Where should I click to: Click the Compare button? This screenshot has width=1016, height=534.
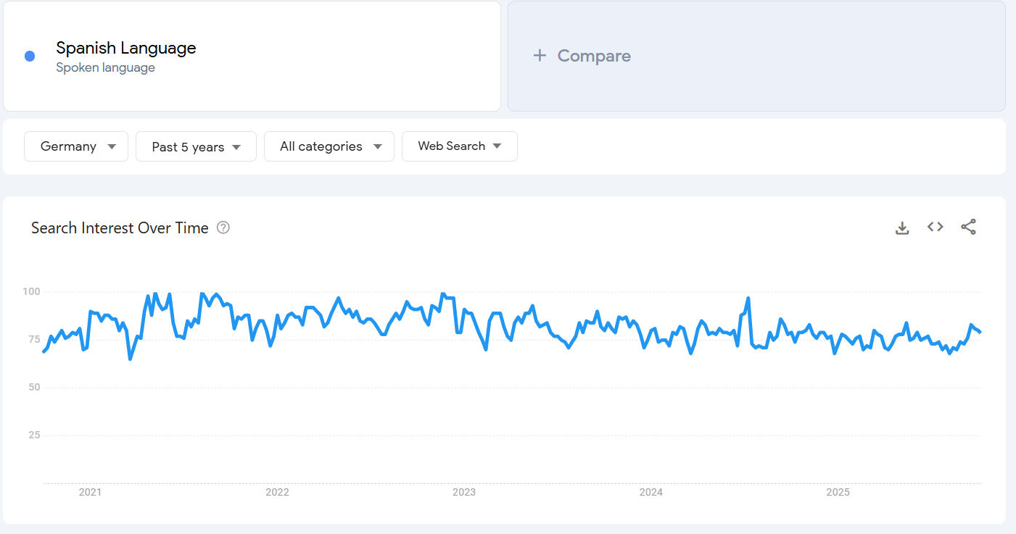pos(593,56)
